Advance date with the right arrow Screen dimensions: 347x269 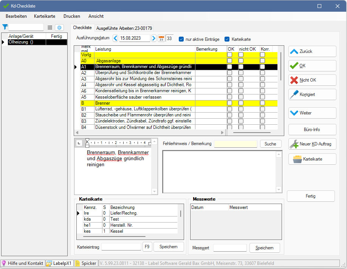pos(154,39)
